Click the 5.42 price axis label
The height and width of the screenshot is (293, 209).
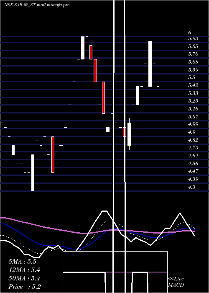[193, 85]
